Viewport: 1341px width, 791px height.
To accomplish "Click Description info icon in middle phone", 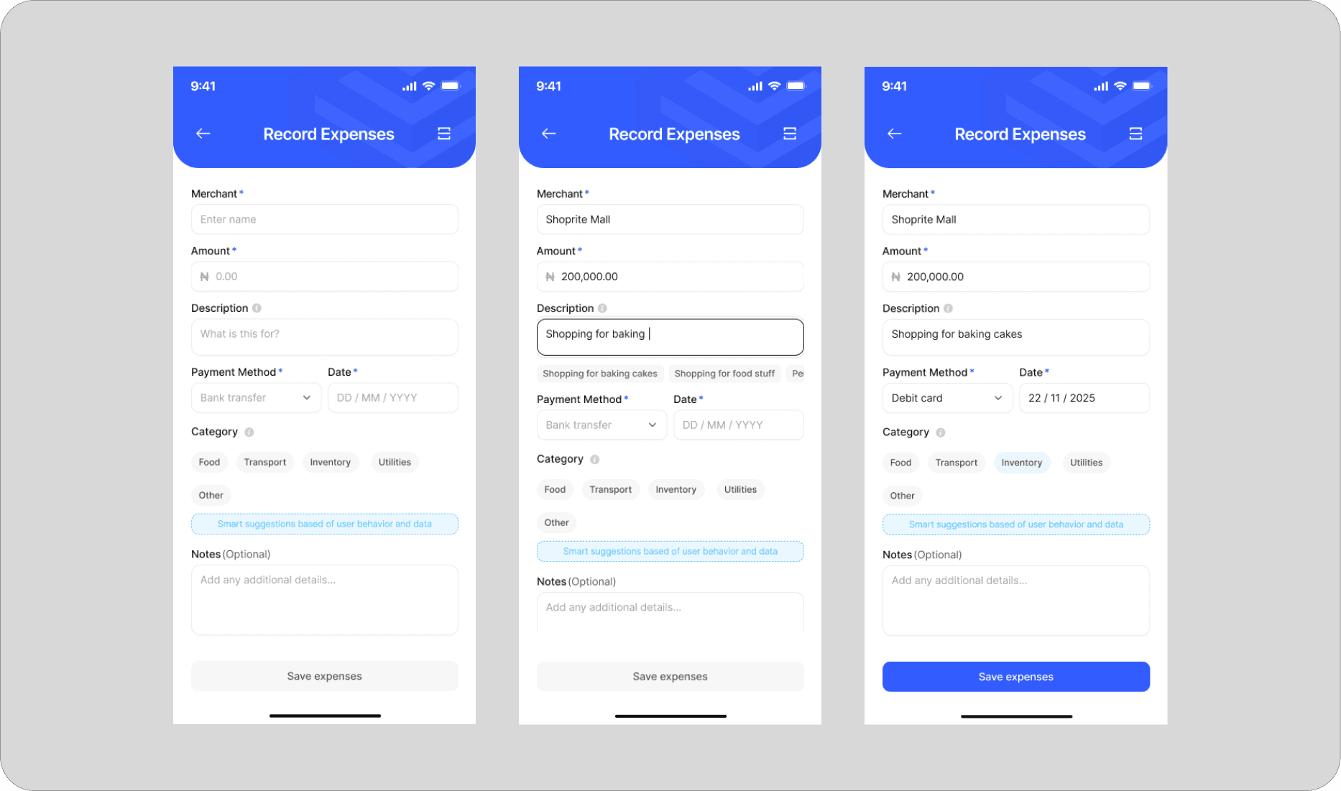I will tap(602, 308).
